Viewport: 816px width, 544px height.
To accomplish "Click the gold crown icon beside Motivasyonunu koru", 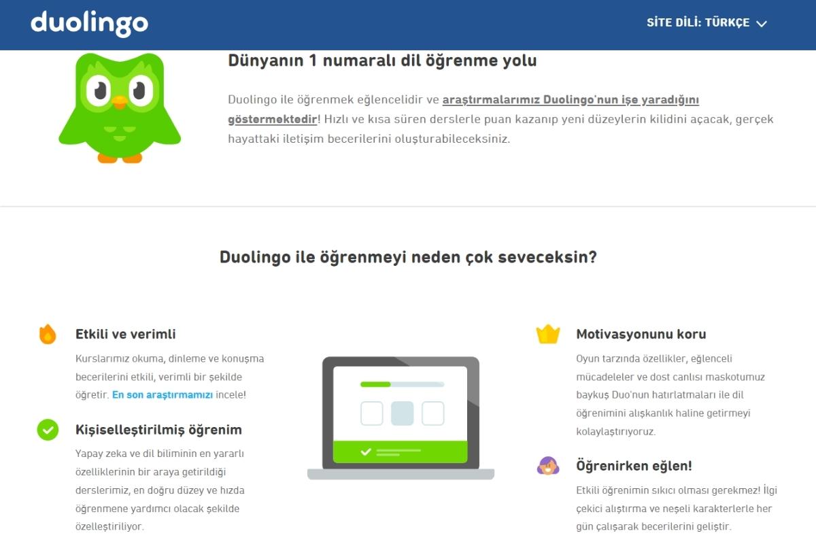I will (547, 334).
